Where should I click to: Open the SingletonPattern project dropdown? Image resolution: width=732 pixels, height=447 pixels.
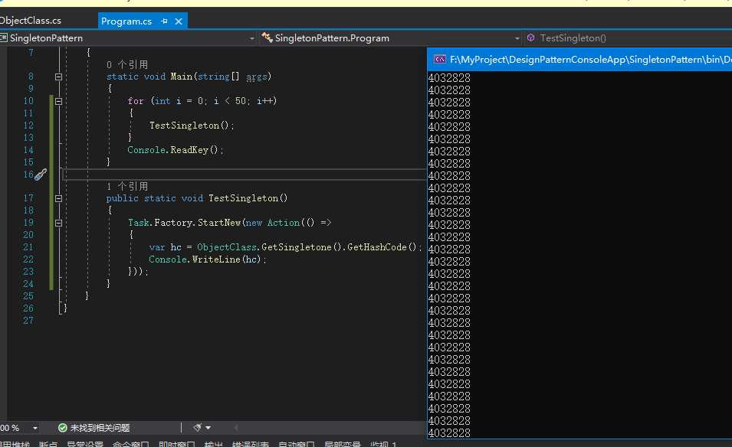click(x=251, y=38)
